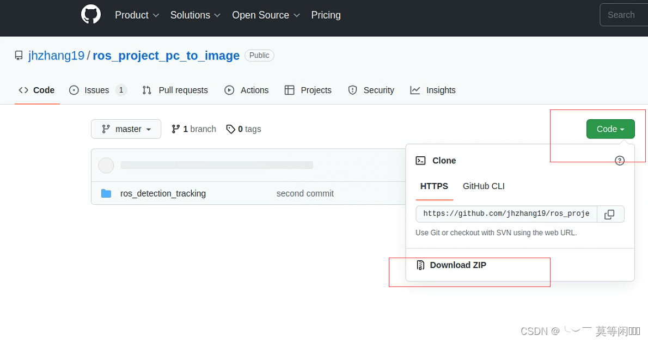Click the tag icon beside 0 tags
The width and height of the screenshot is (648, 342).
click(230, 130)
